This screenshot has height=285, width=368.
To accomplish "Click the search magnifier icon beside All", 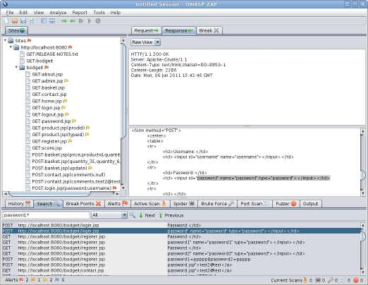I will coord(133,215).
